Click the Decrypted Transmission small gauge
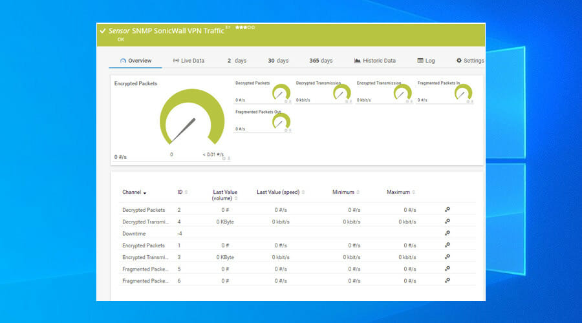The image size is (582, 323). tap(342, 92)
